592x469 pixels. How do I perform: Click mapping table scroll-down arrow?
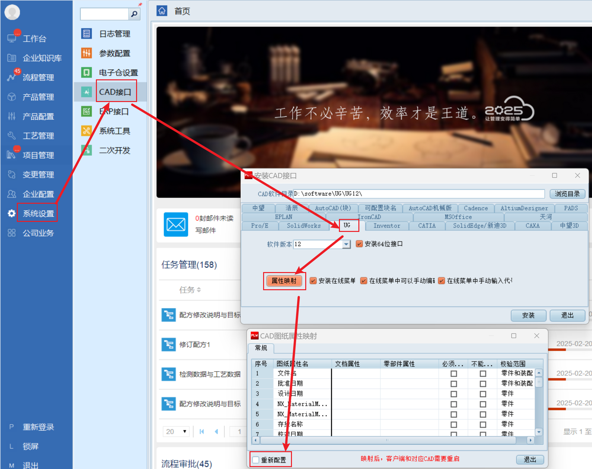coord(539,432)
